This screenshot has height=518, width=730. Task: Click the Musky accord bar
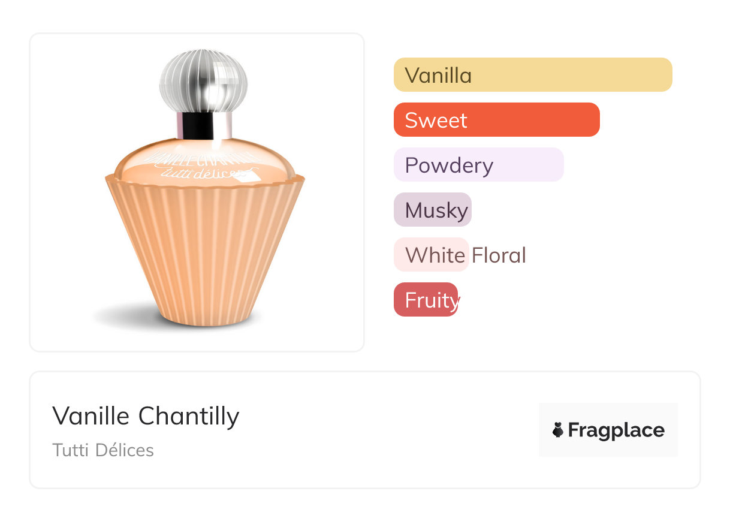tap(432, 210)
